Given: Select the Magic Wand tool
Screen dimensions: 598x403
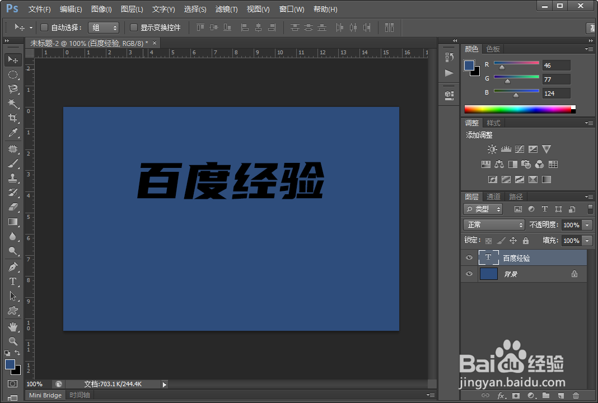Looking at the screenshot, I should pyautogui.click(x=13, y=104).
